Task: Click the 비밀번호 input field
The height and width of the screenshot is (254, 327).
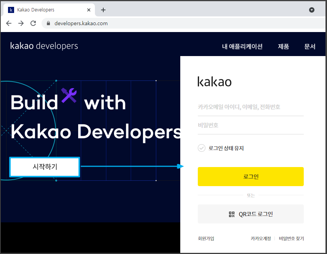Action: 250,125
